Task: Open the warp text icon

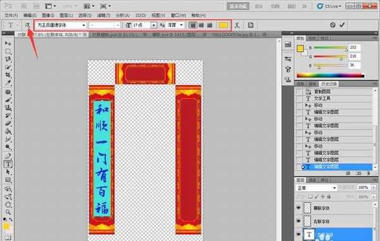Action: [x=237, y=25]
